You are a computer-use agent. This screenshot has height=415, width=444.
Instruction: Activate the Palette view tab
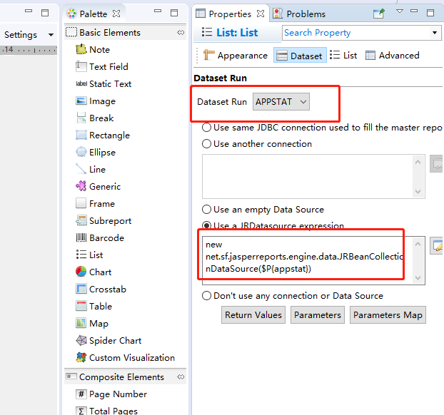pos(86,14)
